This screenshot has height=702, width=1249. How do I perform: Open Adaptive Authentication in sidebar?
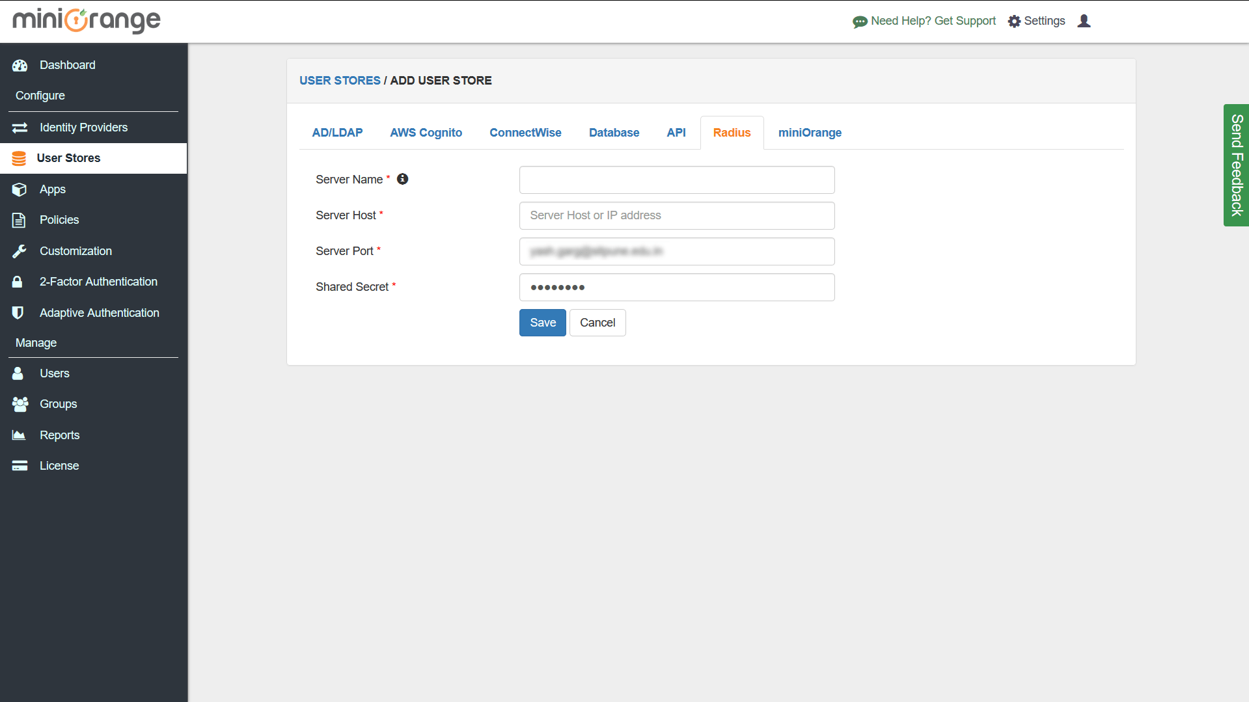(x=94, y=313)
